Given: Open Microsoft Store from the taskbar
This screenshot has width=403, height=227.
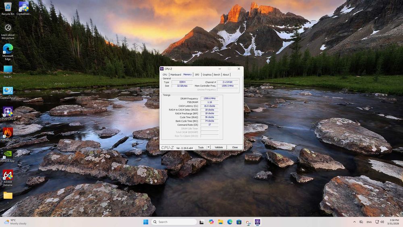Looking at the screenshot, I should 239,222.
